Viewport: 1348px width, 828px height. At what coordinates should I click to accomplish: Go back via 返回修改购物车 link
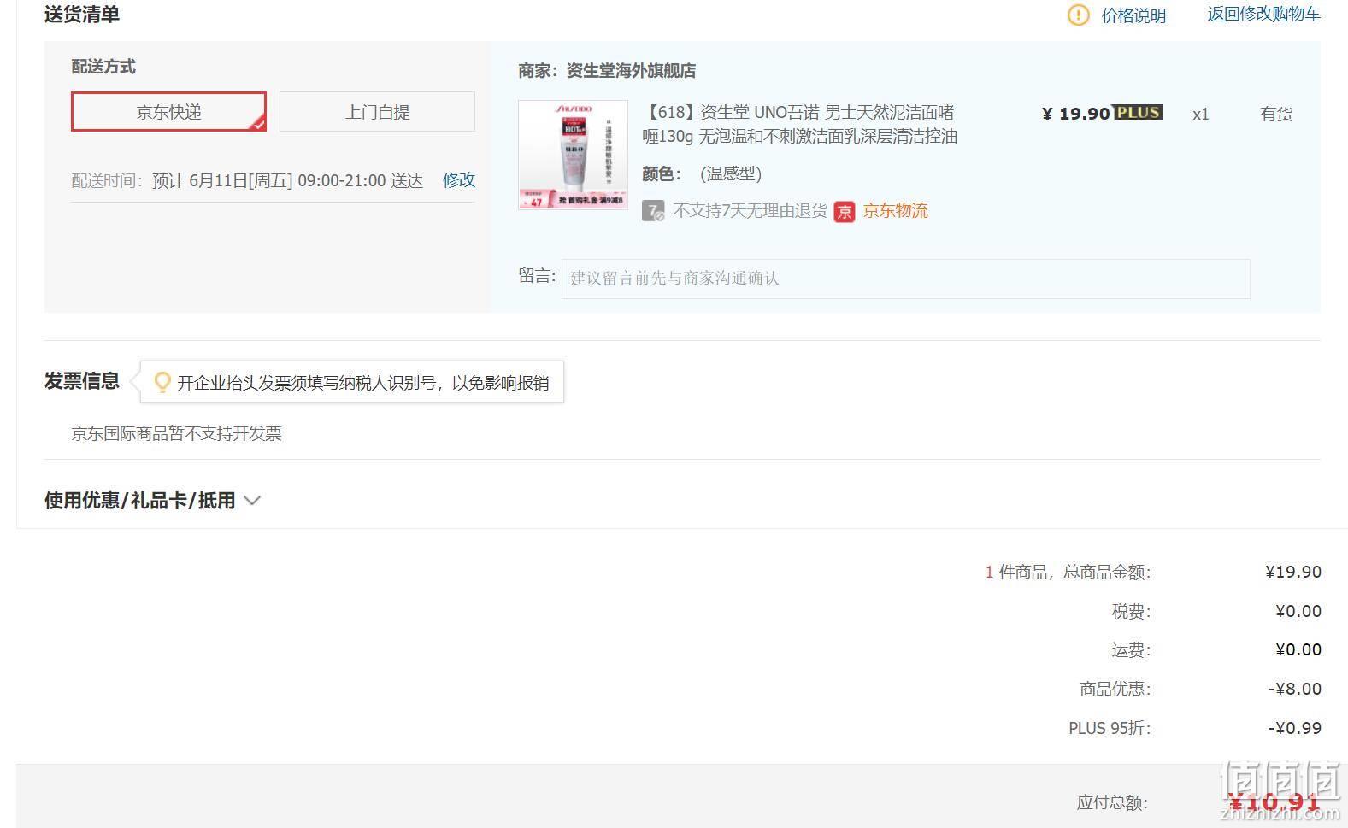1263,14
